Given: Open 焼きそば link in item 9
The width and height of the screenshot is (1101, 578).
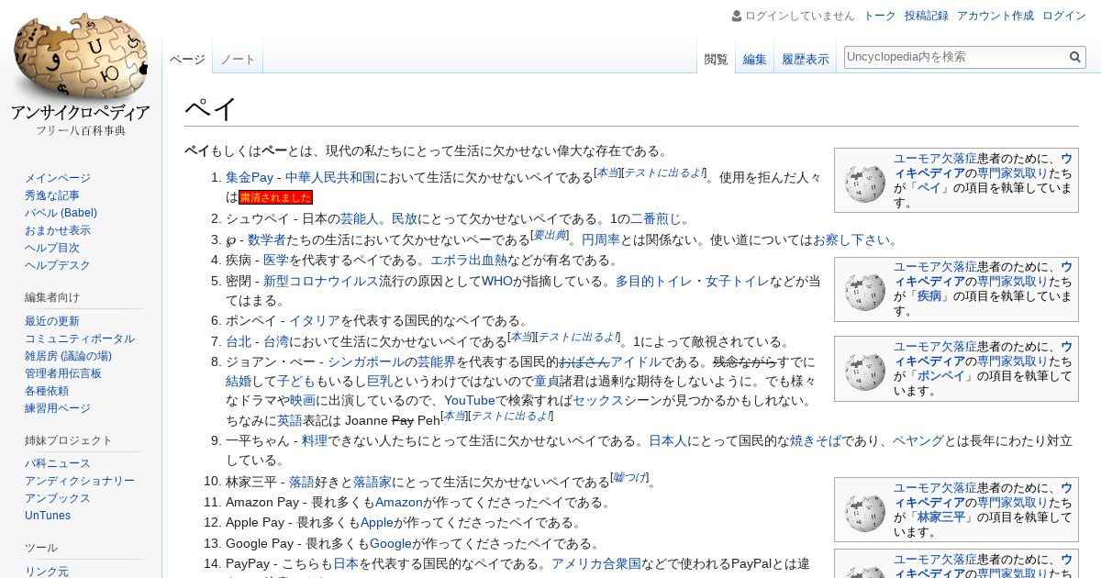Looking at the screenshot, I should [x=815, y=440].
